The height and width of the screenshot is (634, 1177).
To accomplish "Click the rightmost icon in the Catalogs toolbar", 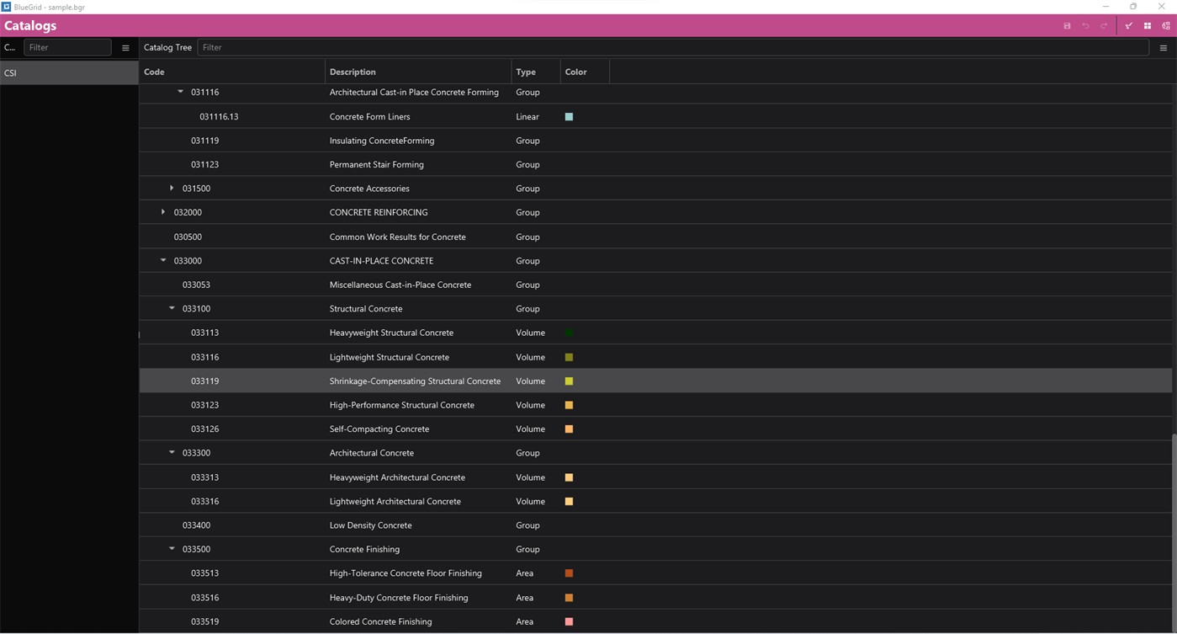I will click(1166, 25).
